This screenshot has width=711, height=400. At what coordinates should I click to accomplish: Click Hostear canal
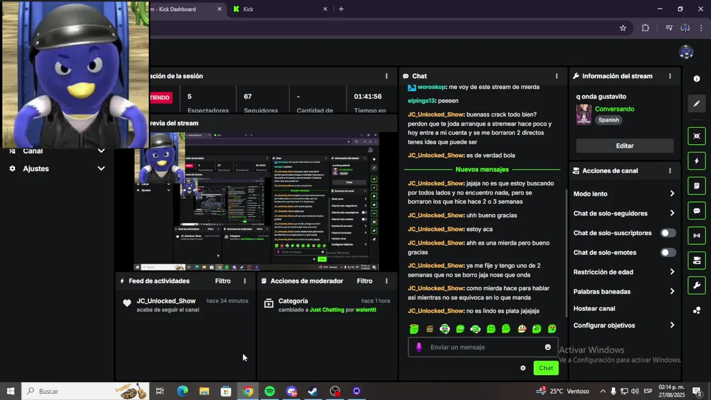click(594, 308)
